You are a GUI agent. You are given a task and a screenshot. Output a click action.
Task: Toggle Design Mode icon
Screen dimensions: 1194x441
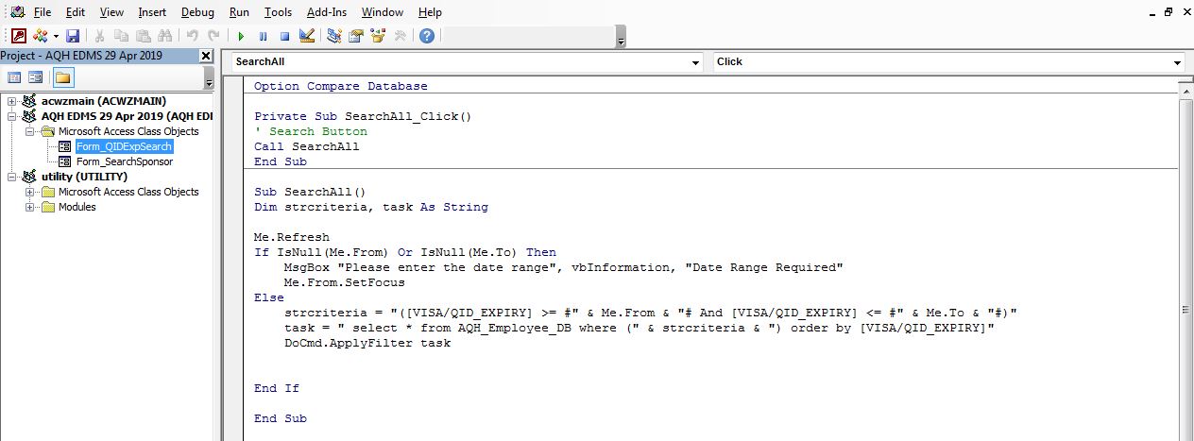tap(306, 36)
